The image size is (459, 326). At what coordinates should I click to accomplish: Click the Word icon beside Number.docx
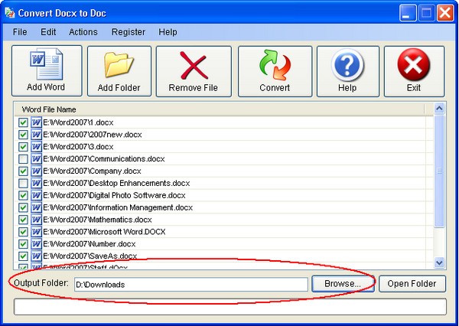tap(36, 243)
